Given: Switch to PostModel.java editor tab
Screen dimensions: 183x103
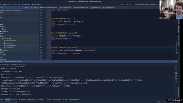Looking at the screenshot, I should 109,8.
